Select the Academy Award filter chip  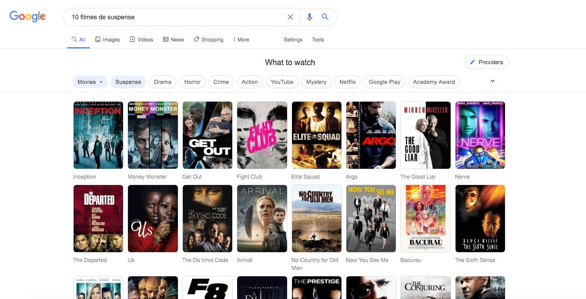pos(434,82)
